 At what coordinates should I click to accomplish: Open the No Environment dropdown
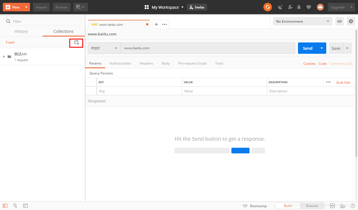click(303, 21)
